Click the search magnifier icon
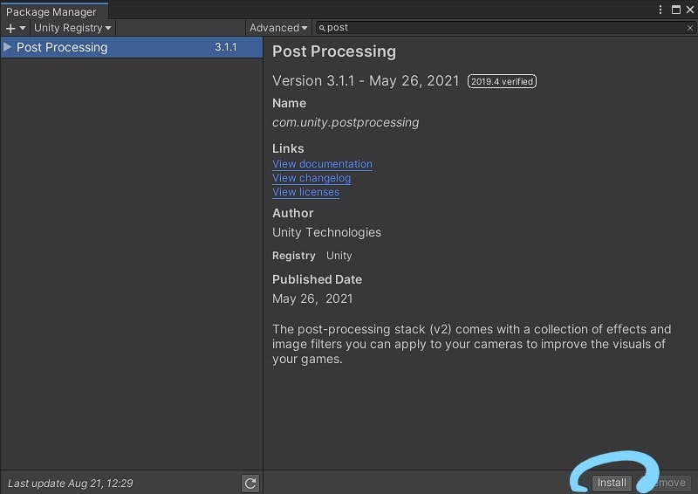Screen dimensions: 698x494 pos(322,28)
